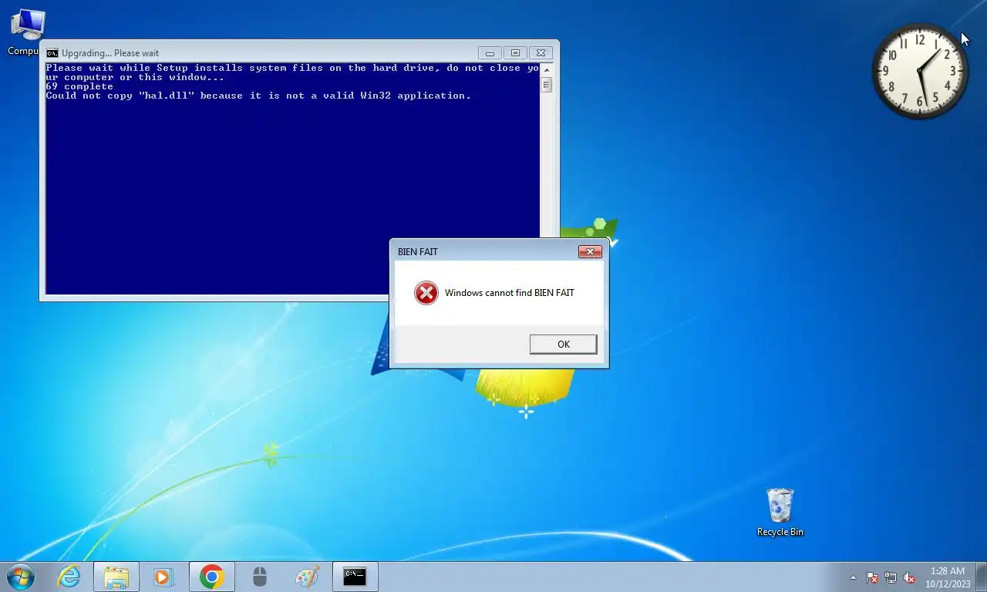Click the console scrollbar up arrow

pyautogui.click(x=546, y=69)
